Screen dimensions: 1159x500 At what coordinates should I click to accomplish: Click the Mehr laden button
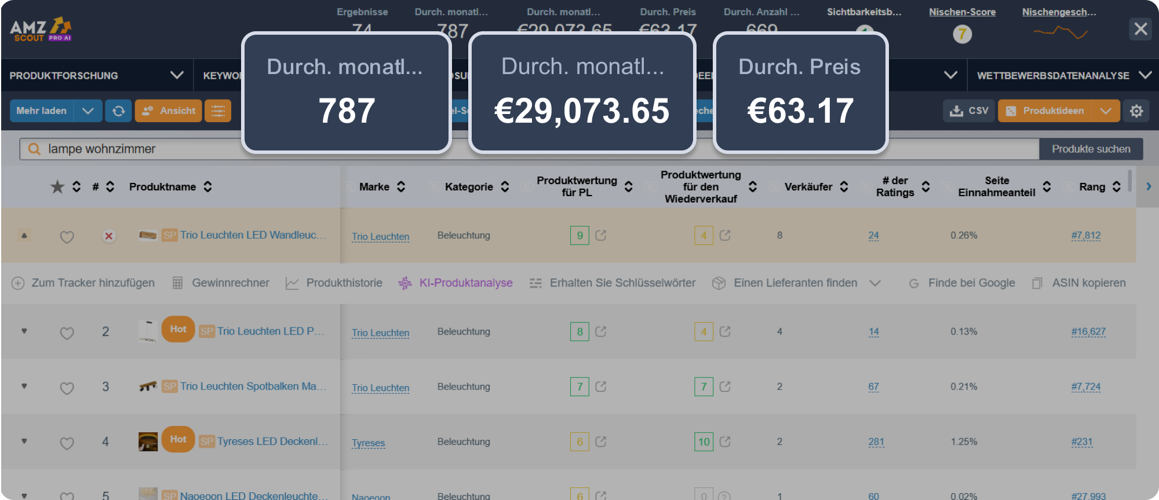42,111
